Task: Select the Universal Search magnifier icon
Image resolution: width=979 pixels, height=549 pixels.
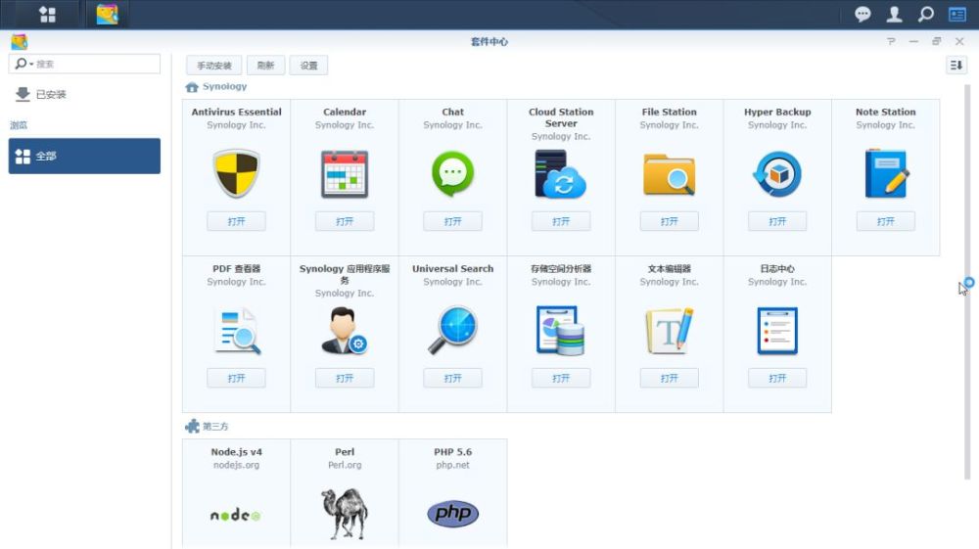Action: (452, 331)
